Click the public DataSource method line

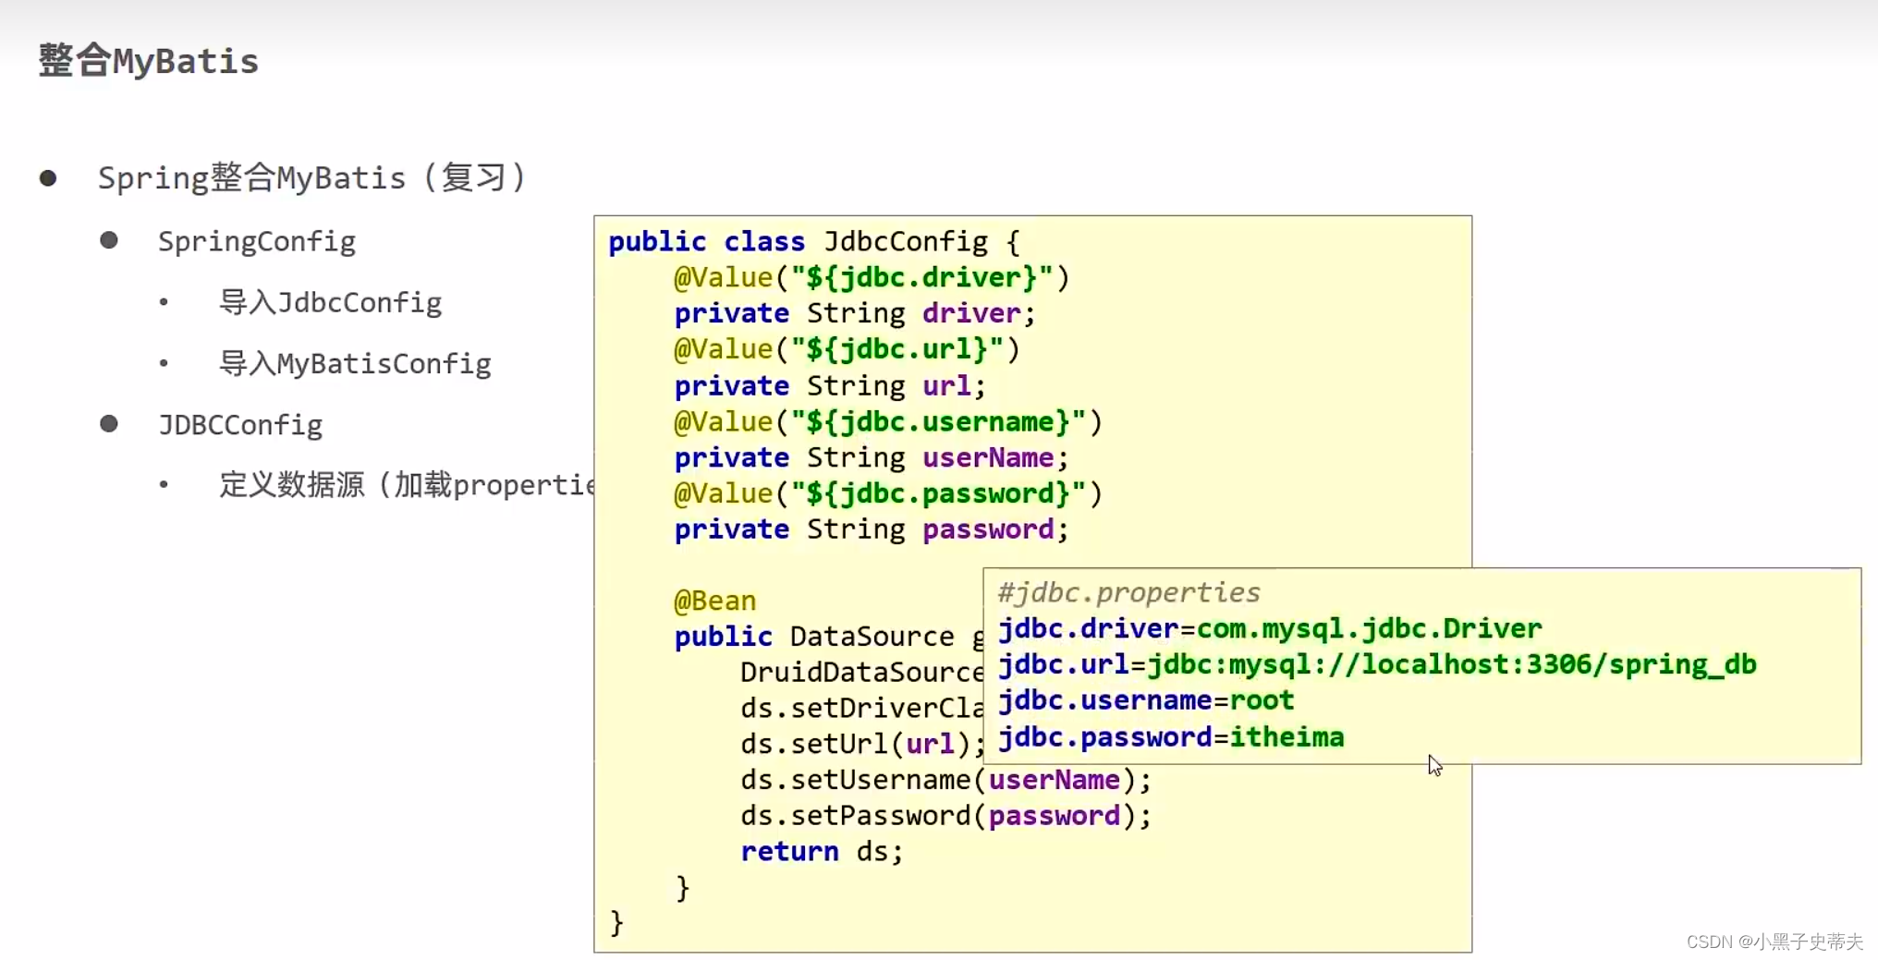click(829, 637)
